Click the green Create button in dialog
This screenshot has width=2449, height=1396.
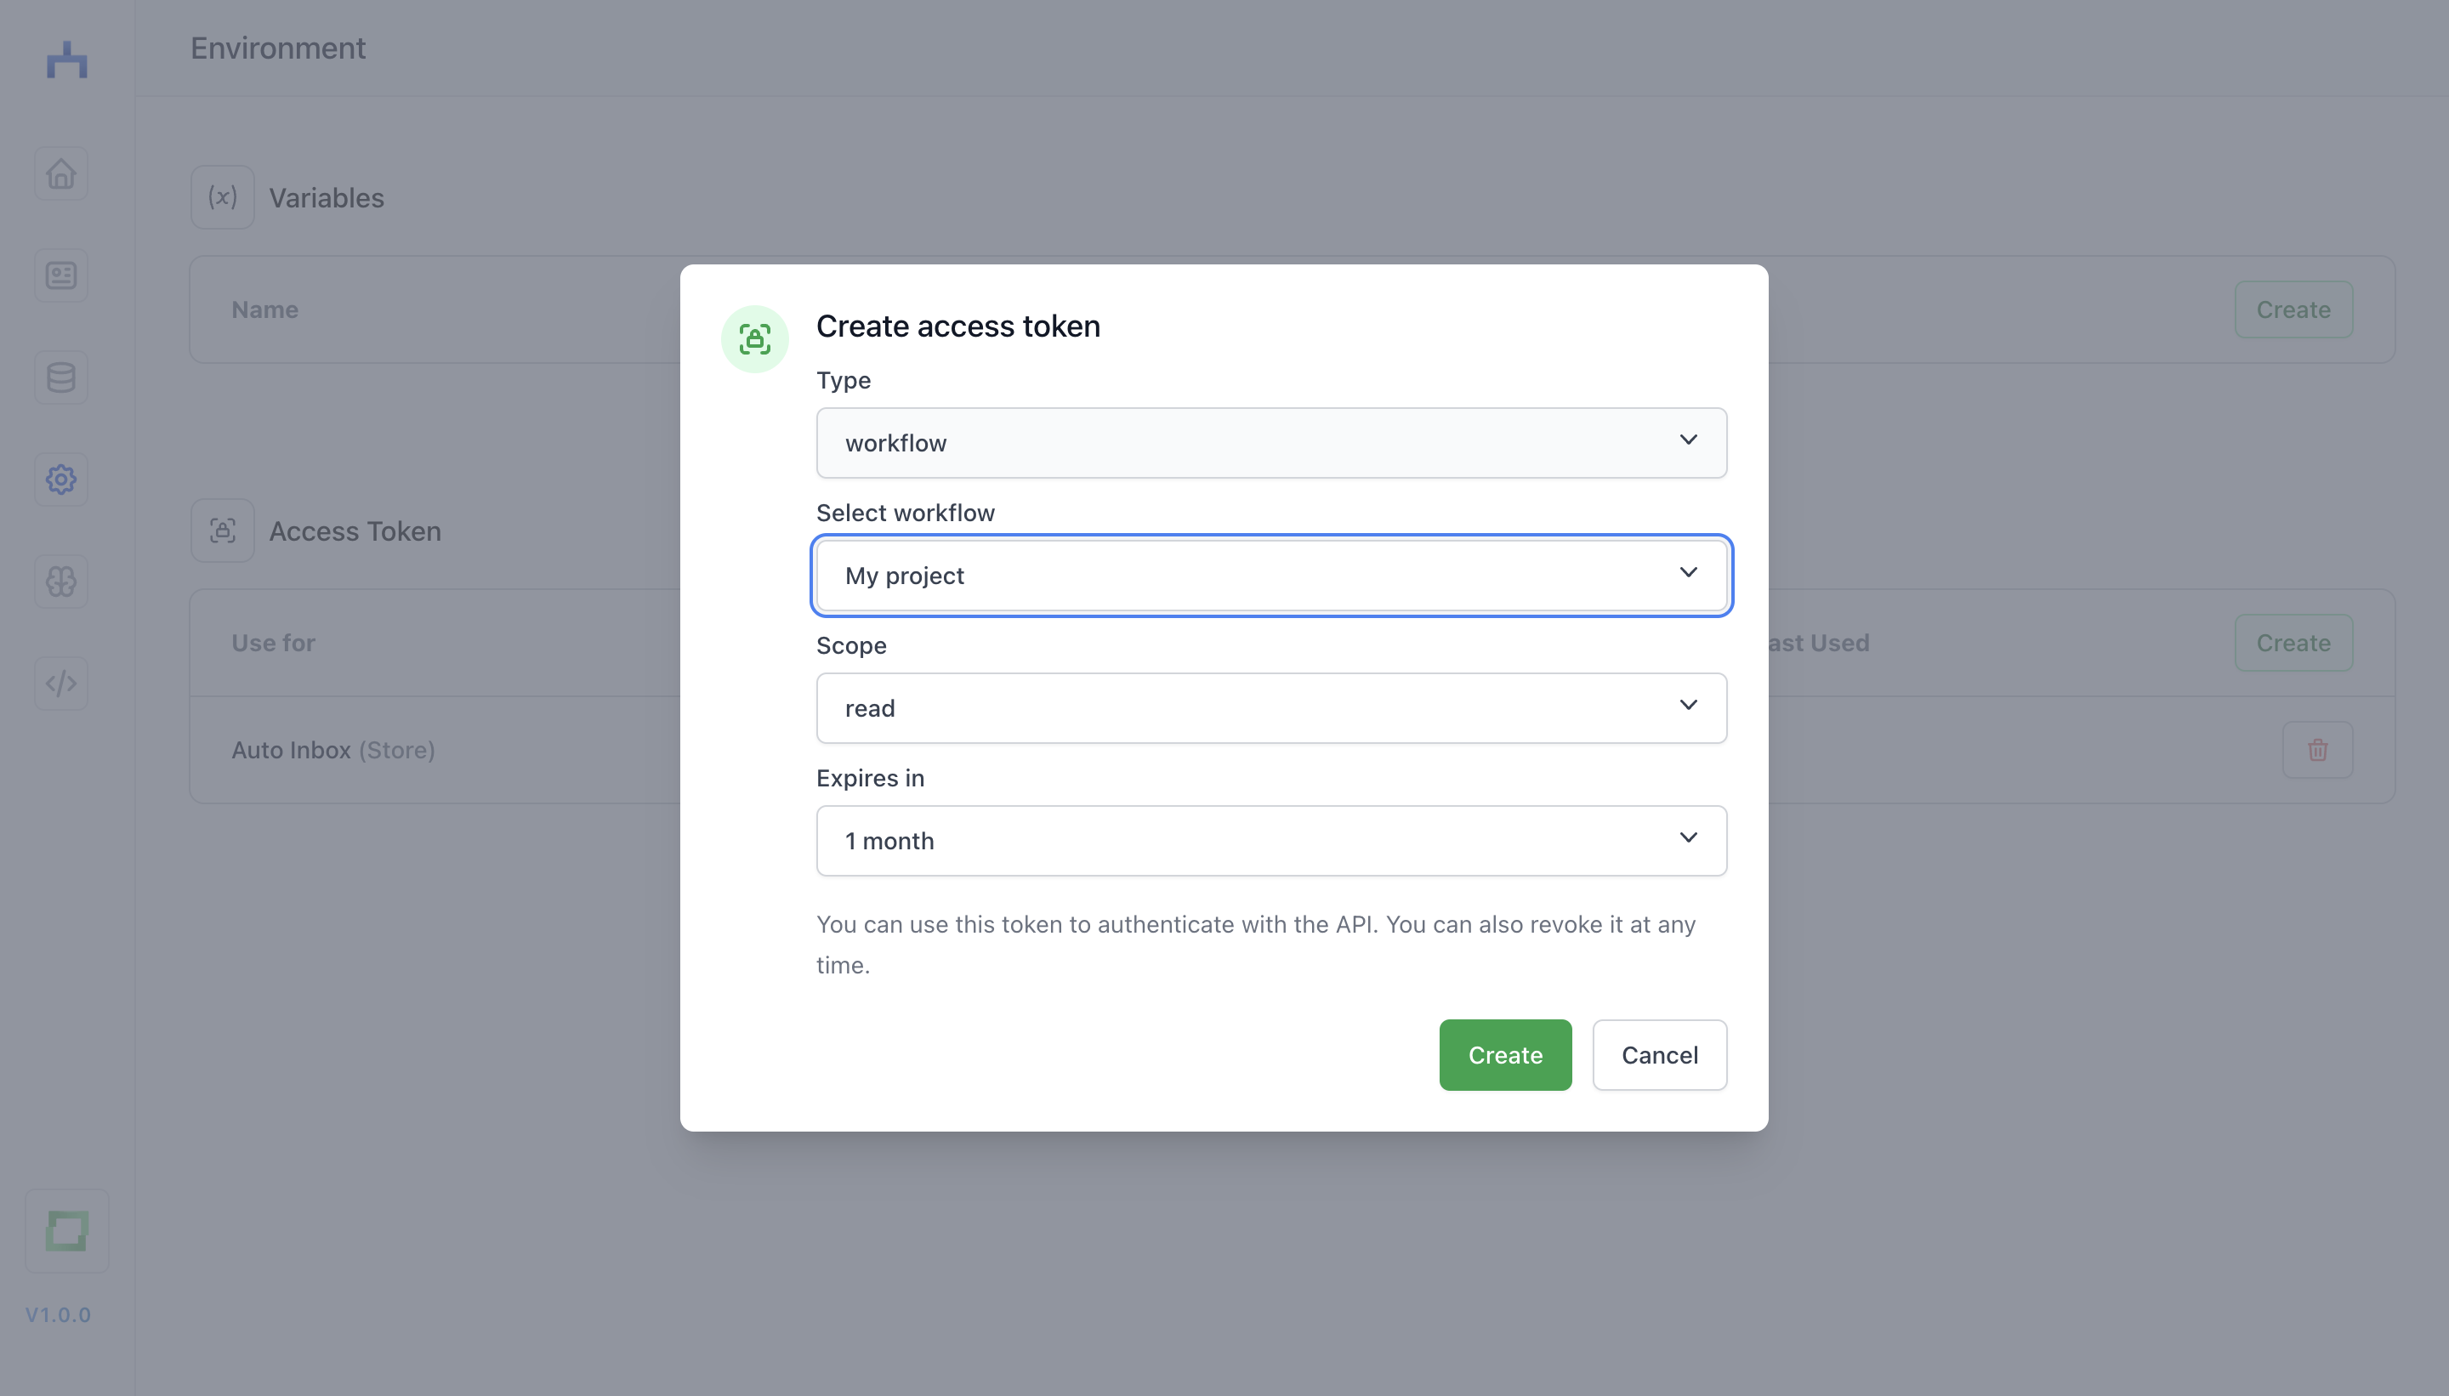1505,1055
